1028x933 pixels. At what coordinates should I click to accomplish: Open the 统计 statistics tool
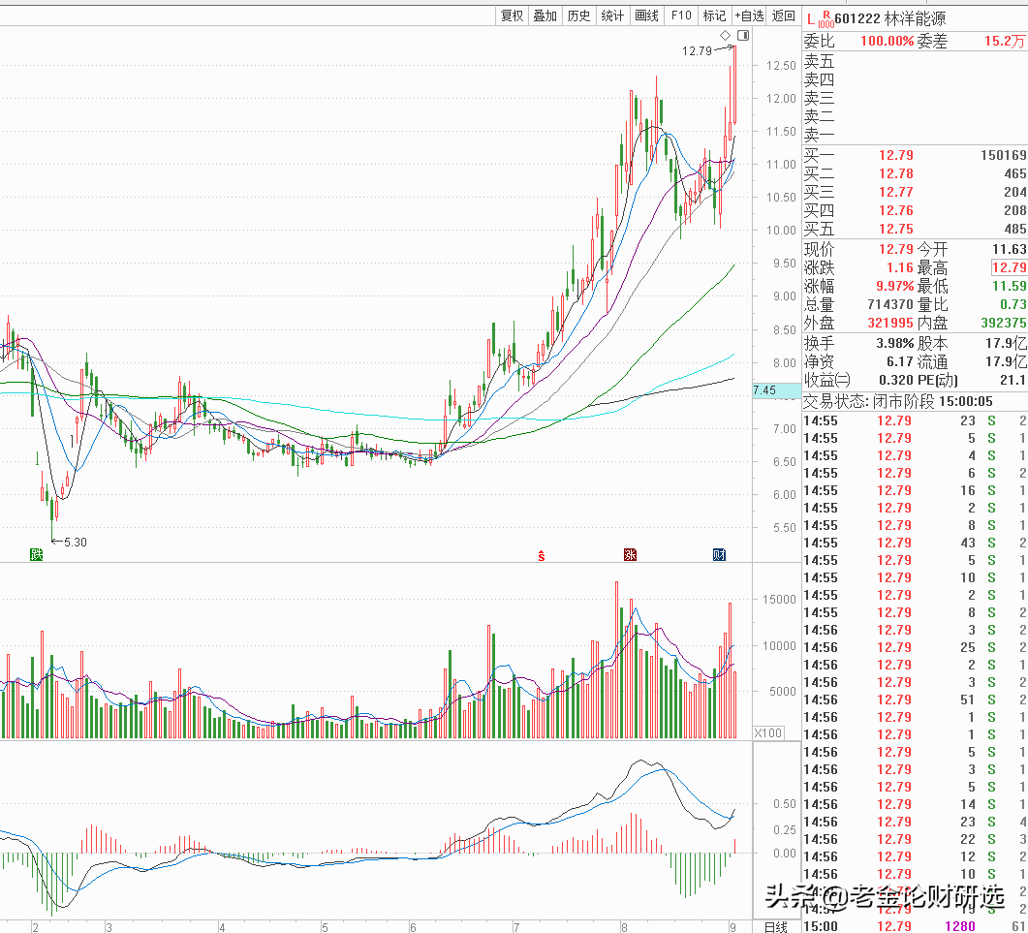(x=613, y=16)
